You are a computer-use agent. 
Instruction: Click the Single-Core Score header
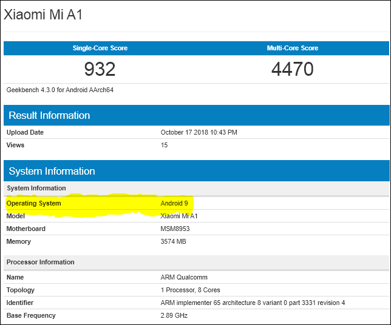coord(100,48)
